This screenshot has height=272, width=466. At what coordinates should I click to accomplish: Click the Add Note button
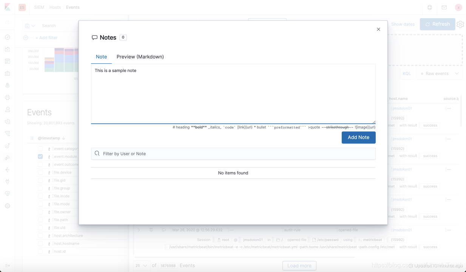[358, 138]
